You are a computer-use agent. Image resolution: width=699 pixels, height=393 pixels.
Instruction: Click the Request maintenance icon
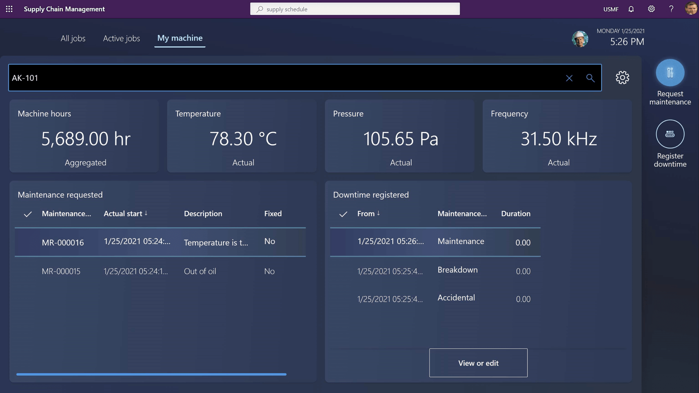pyautogui.click(x=670, y=72)
